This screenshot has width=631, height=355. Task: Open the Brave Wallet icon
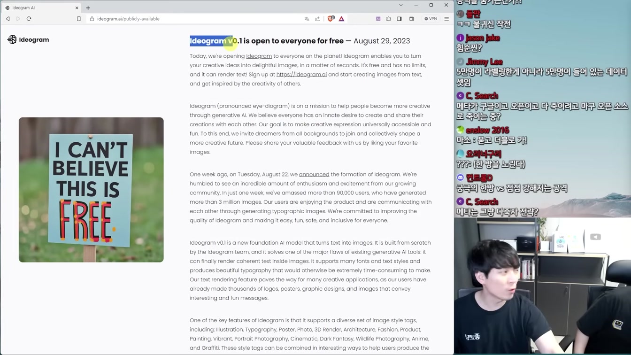[x=412, y=19]
